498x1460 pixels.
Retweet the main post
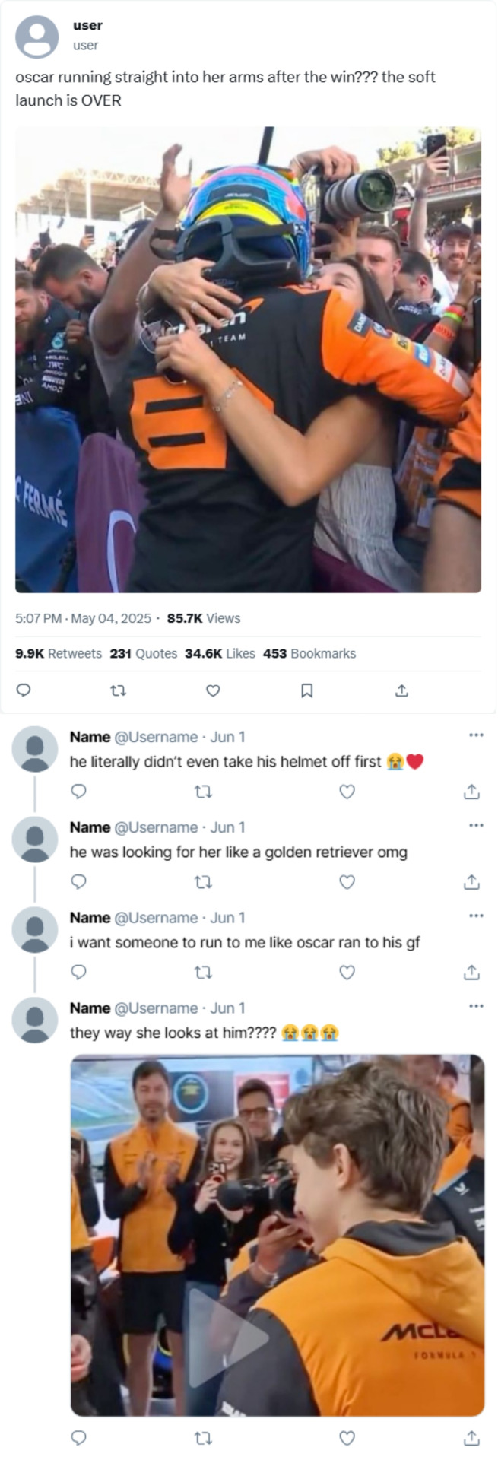pyautogui.click(x=118, y=690)
